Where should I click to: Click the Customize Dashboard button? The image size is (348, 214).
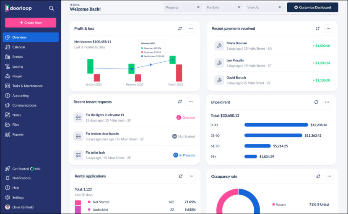tap(312, 8)
